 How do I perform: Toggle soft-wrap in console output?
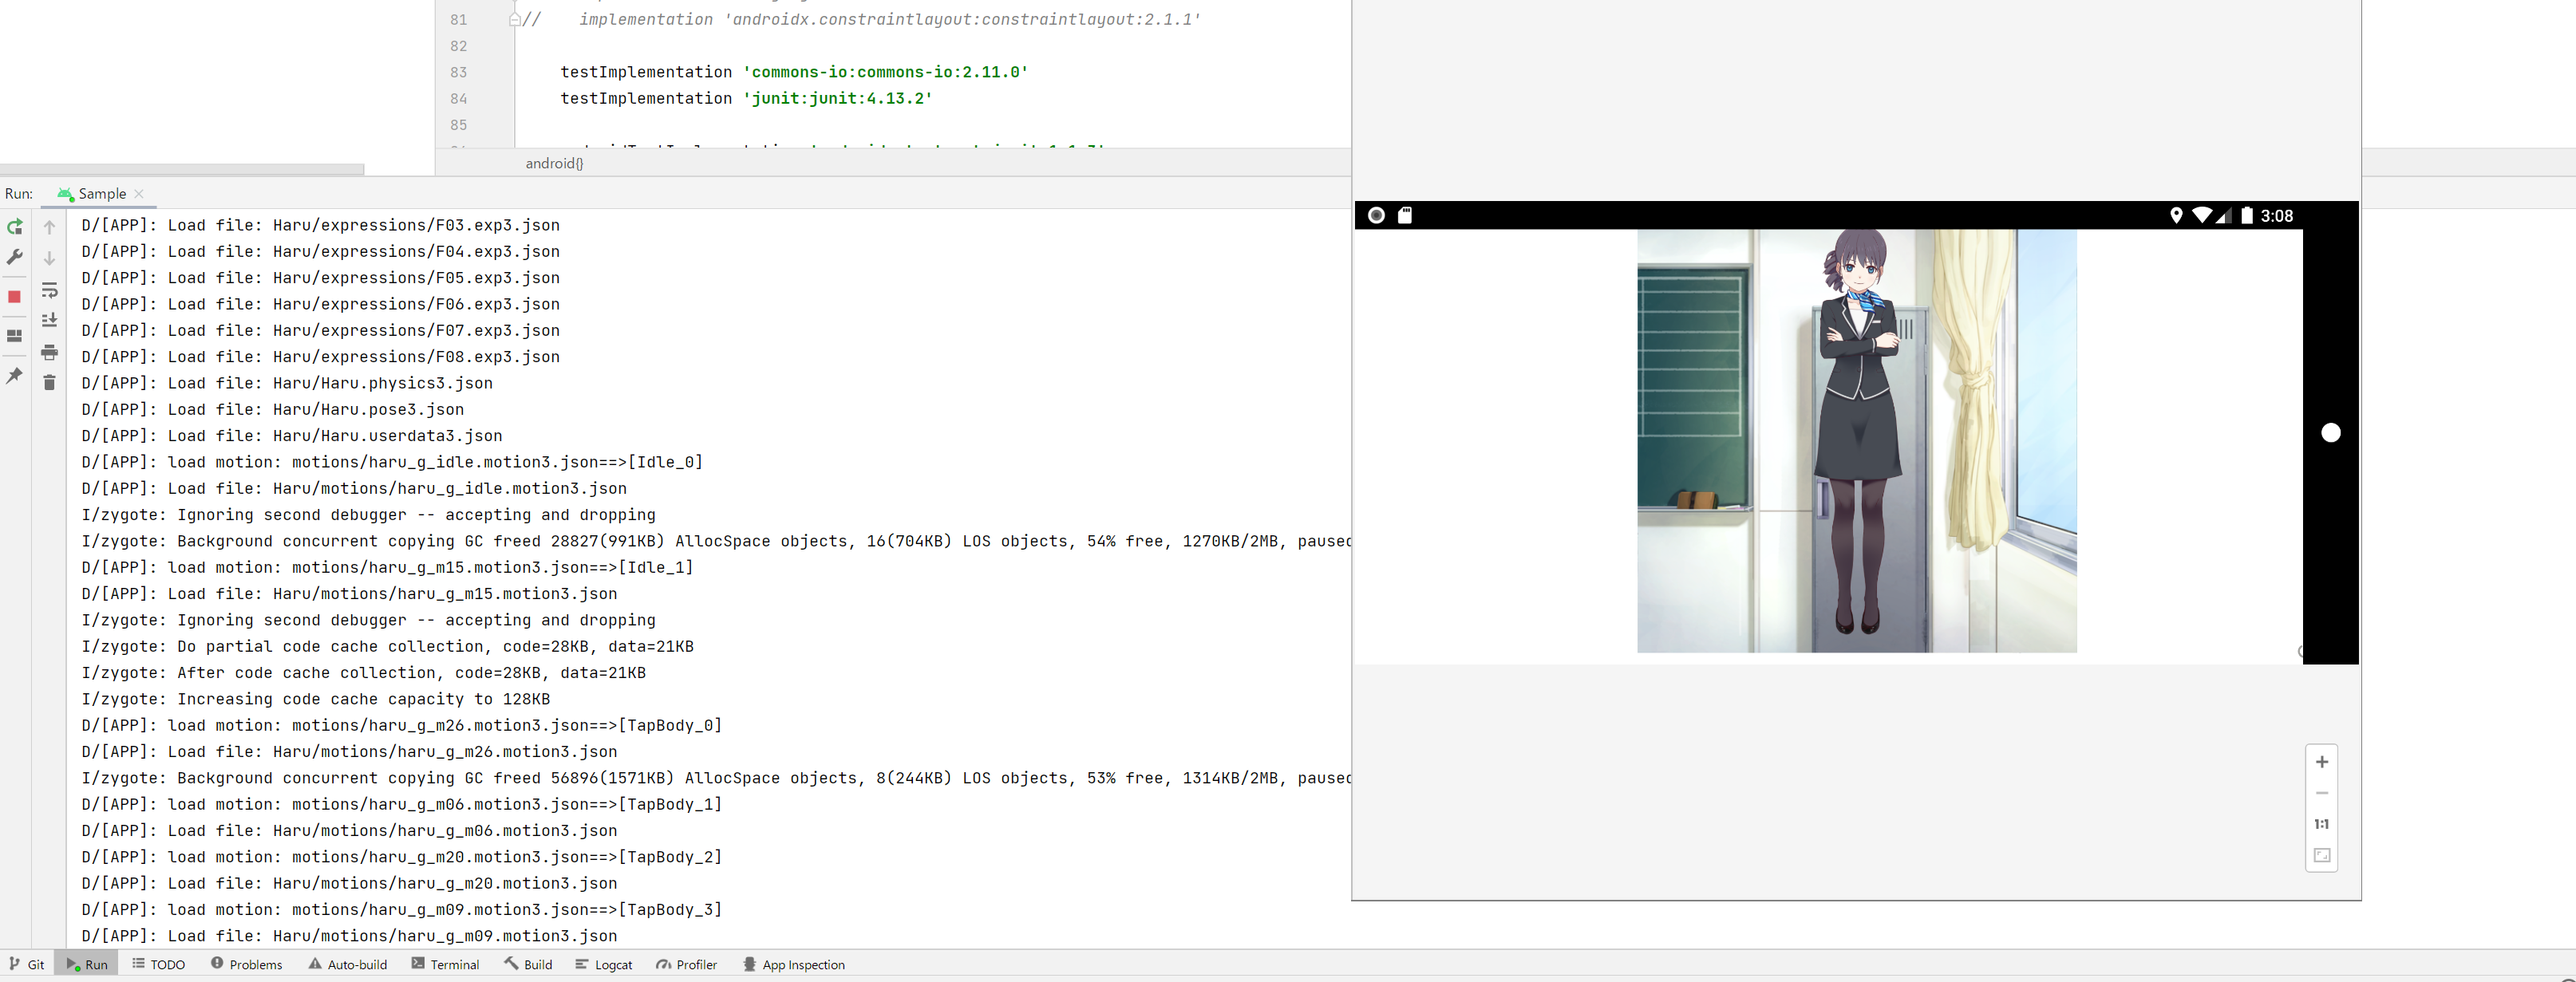[49, 290]
